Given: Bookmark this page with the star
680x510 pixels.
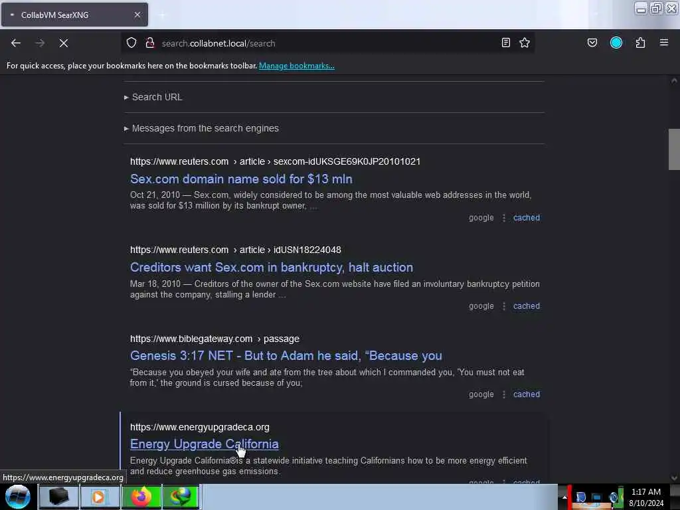Looking at the screenshot, I should click(525, 42).
